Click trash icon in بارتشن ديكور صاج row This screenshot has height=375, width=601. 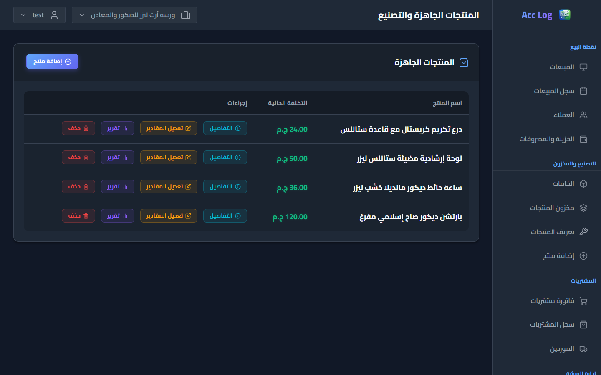tap(86, 216)
